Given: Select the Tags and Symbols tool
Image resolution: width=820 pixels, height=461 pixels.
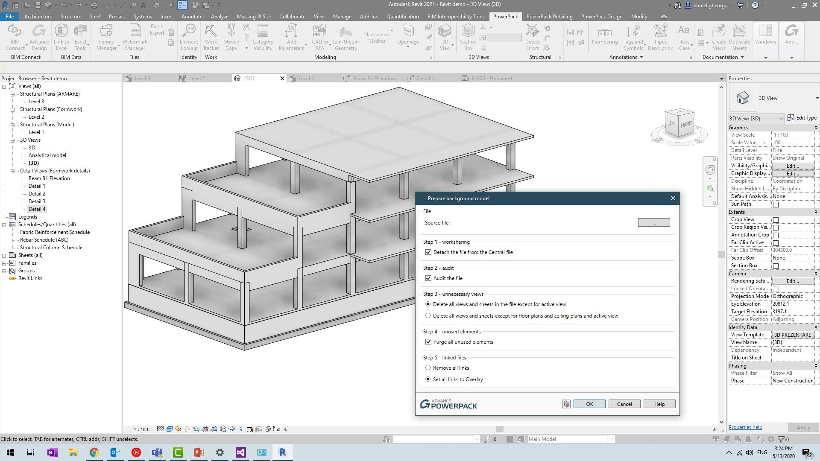Looking at the screenshot, I should point(633,38).
